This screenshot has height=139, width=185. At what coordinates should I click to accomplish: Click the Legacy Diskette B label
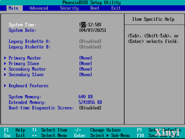29,47
